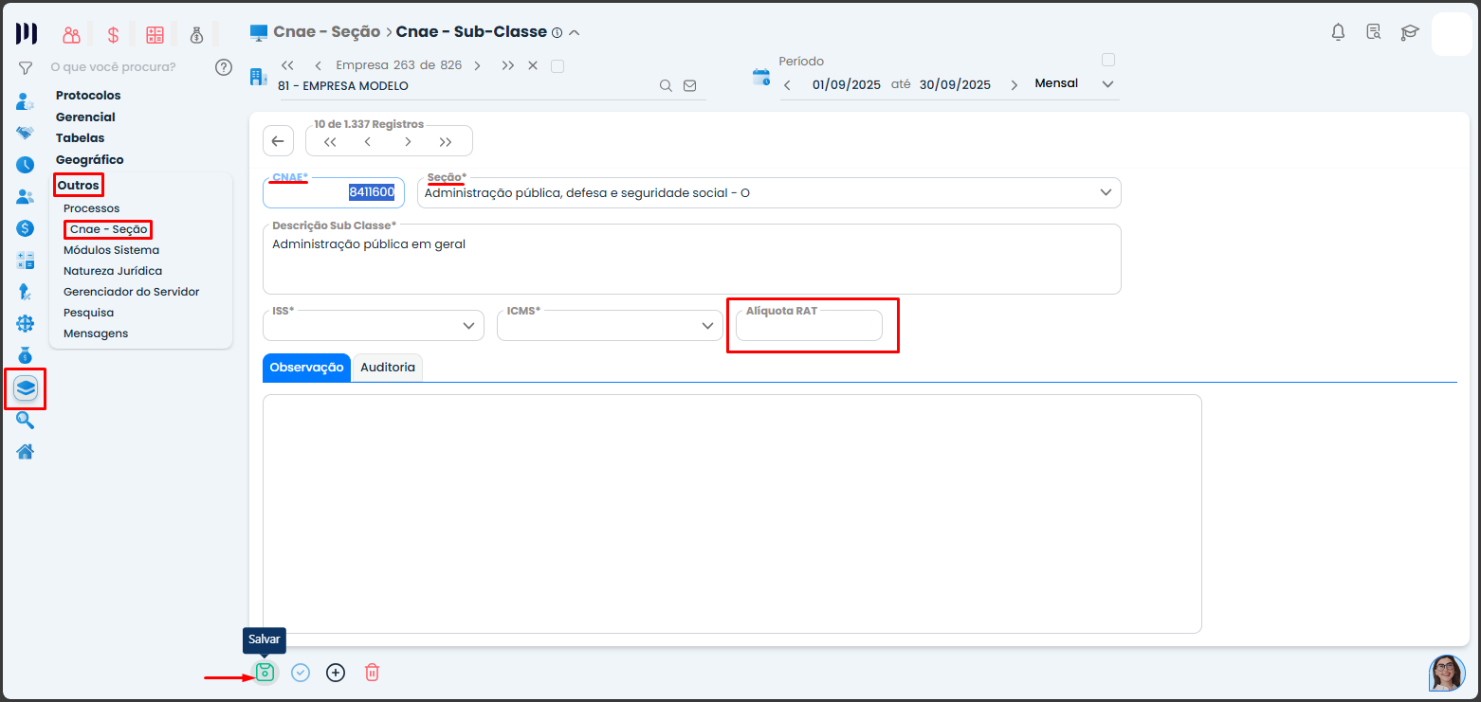Open the document search icon beside the bell
Screen dimensions: 1481x702
(1373, 32)
